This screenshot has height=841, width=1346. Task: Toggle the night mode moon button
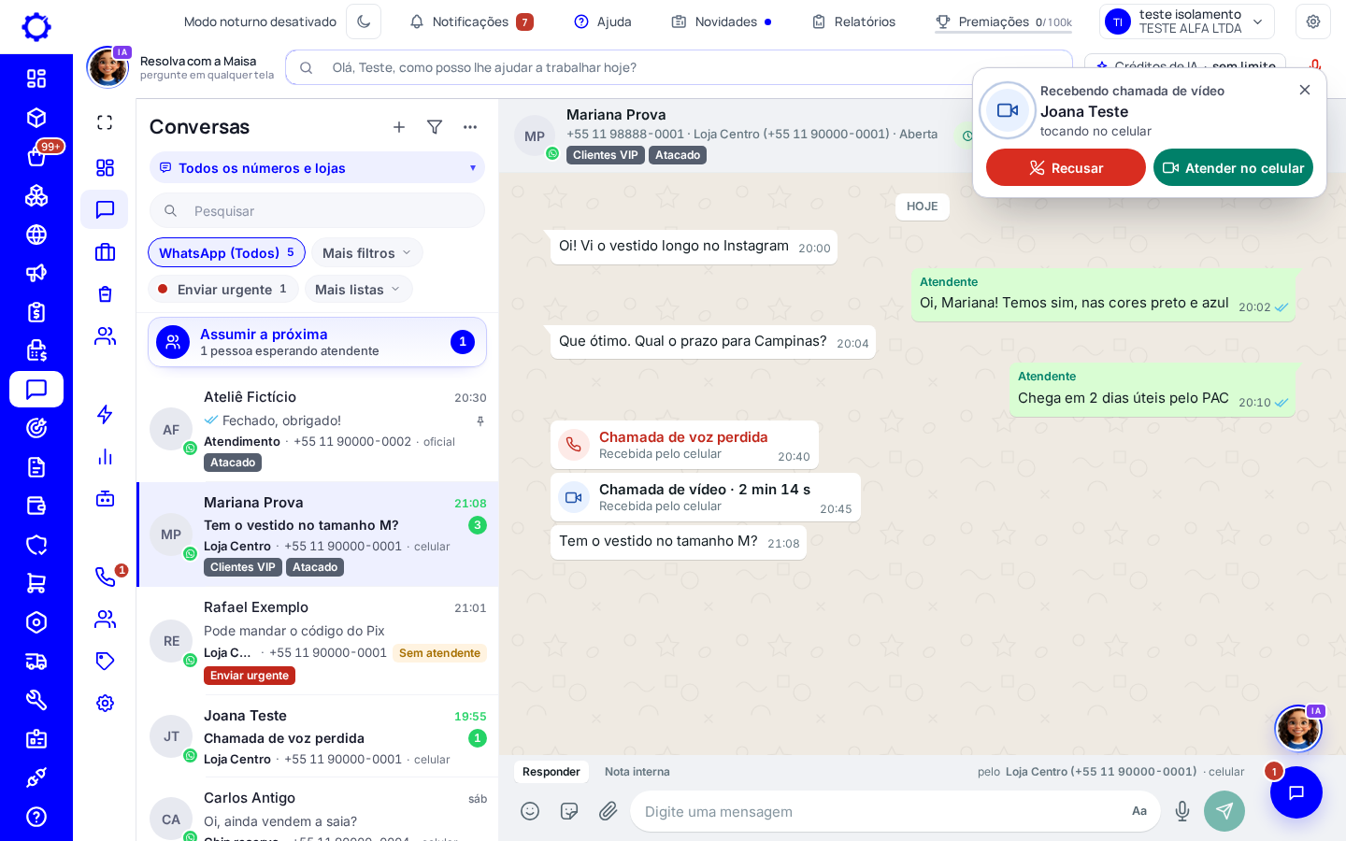point(364,21)
